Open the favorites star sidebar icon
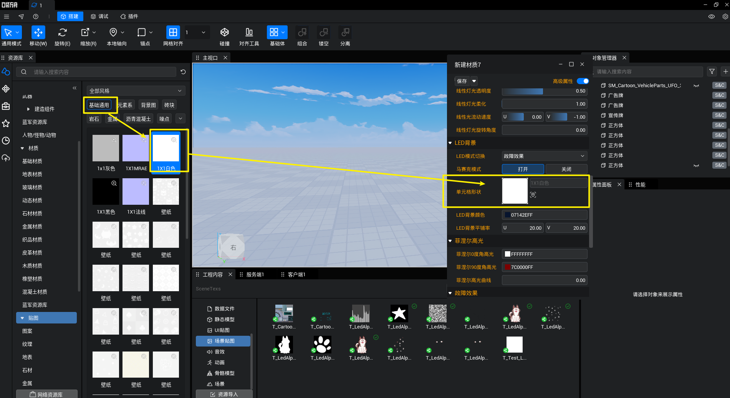 coord(6,123)
